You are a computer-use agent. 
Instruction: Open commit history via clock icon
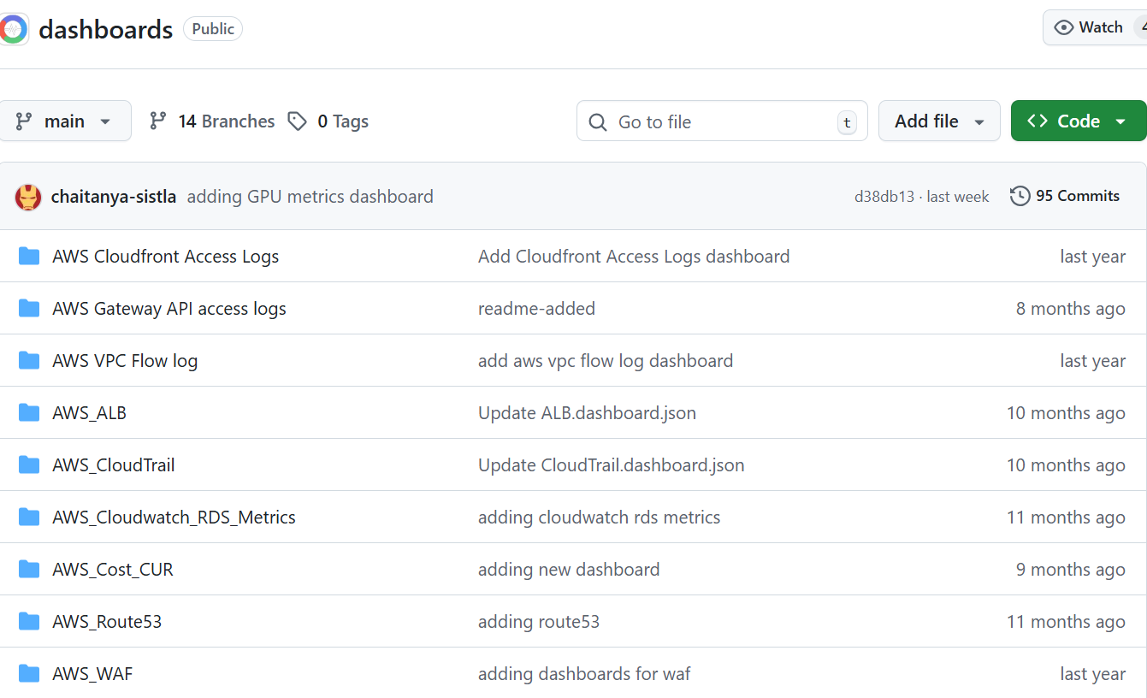1020,197
